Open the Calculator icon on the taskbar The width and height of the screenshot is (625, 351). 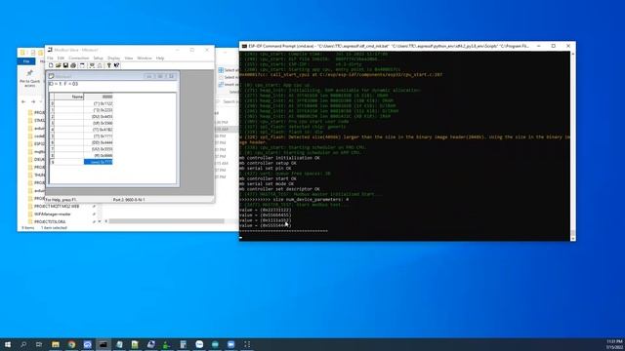coord(183,344)
